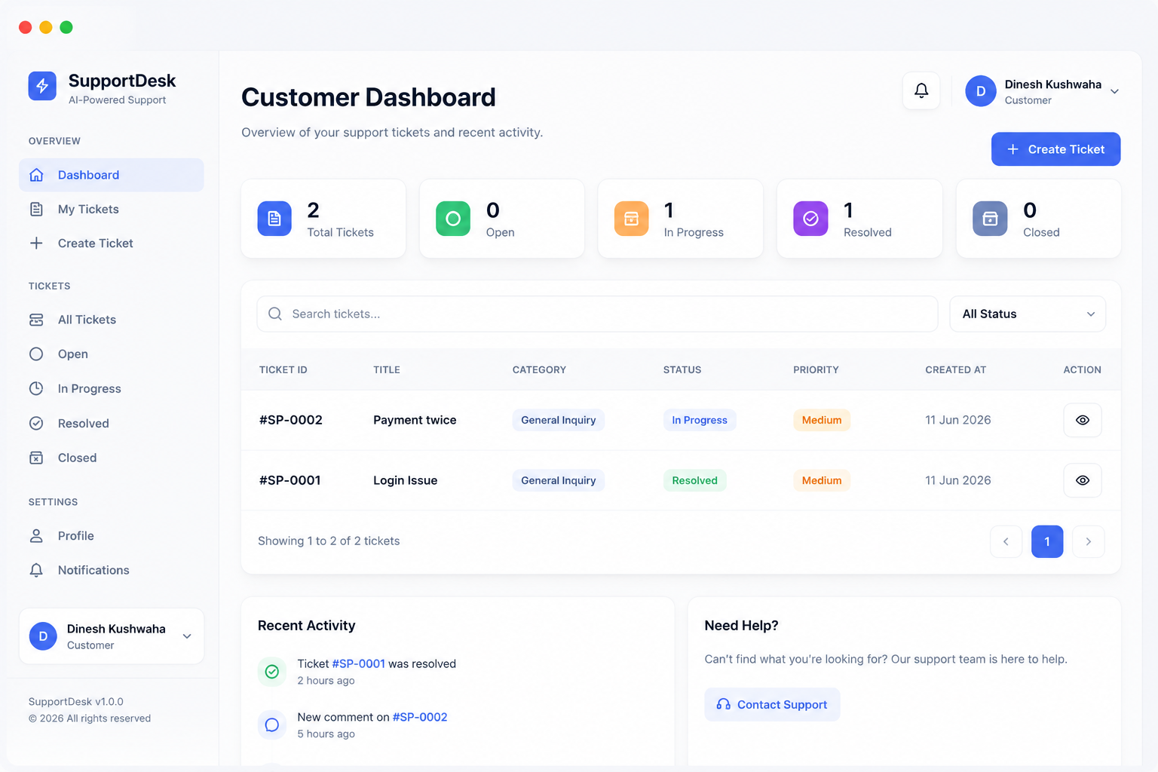Click ticket ID #SP-0002 in the table
The width and height of the screenshot is (1158, 772).
tap(291, 420)
